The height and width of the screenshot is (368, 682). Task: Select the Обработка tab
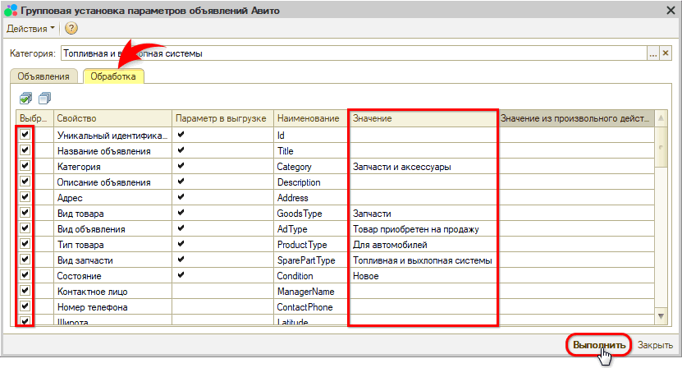[x=114, y=76]
